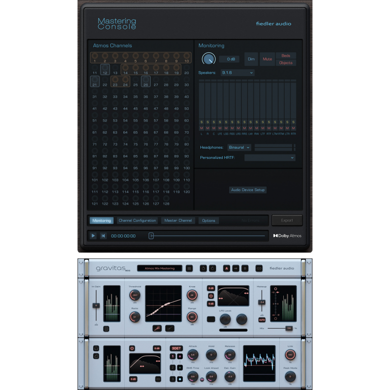Viewport: 390px width, 390px height.
Task: Click the Dolby Atmos logo
Action: point(289,235)
